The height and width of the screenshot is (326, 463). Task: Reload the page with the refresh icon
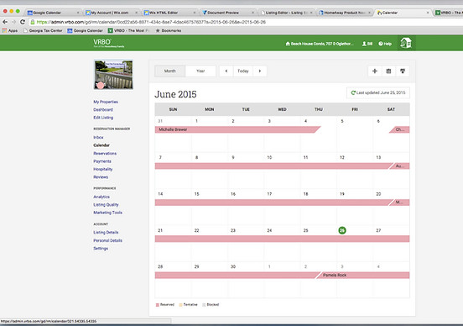[23, 22]
